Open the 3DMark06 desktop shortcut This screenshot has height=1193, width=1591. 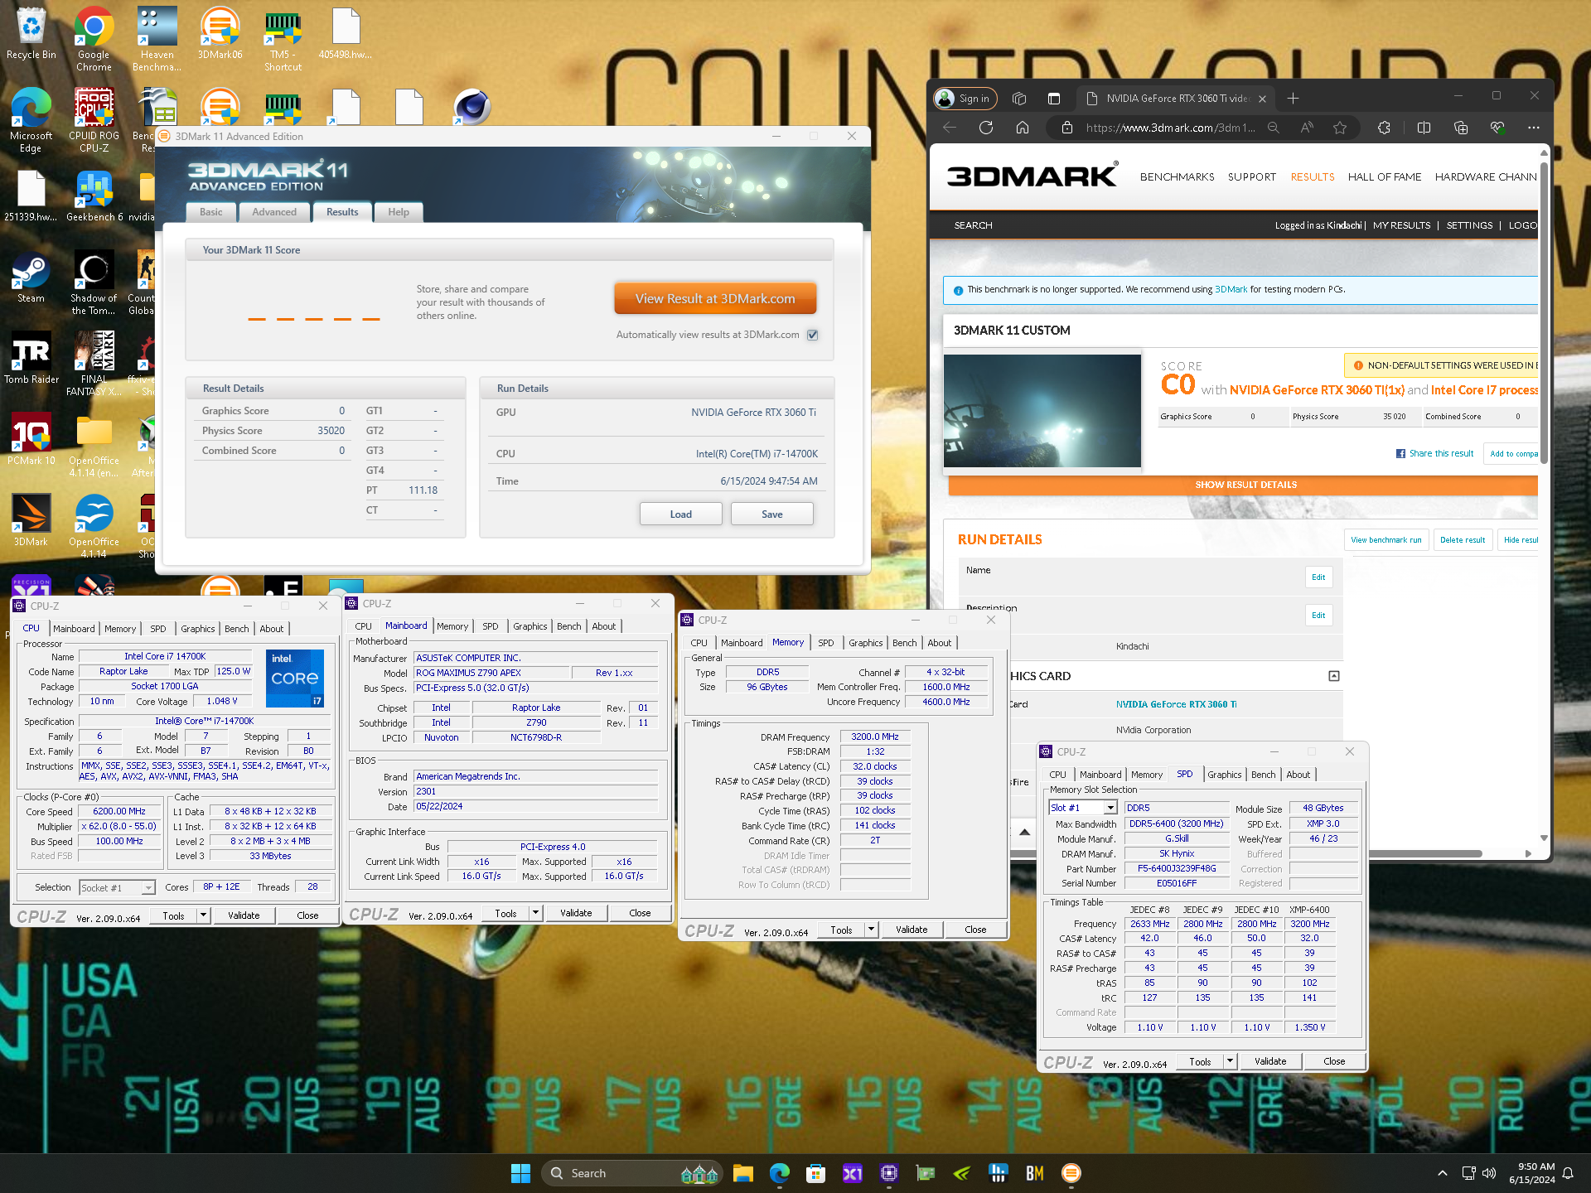click(220, 35)
